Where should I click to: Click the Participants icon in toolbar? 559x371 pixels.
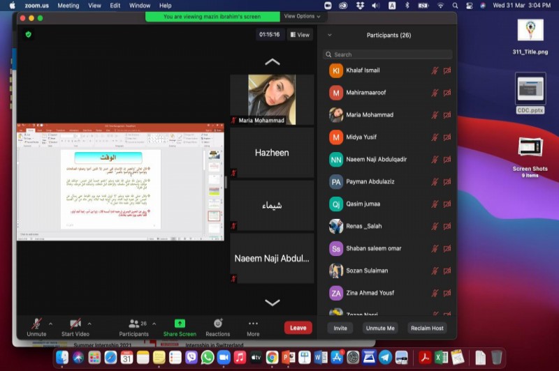133,324
